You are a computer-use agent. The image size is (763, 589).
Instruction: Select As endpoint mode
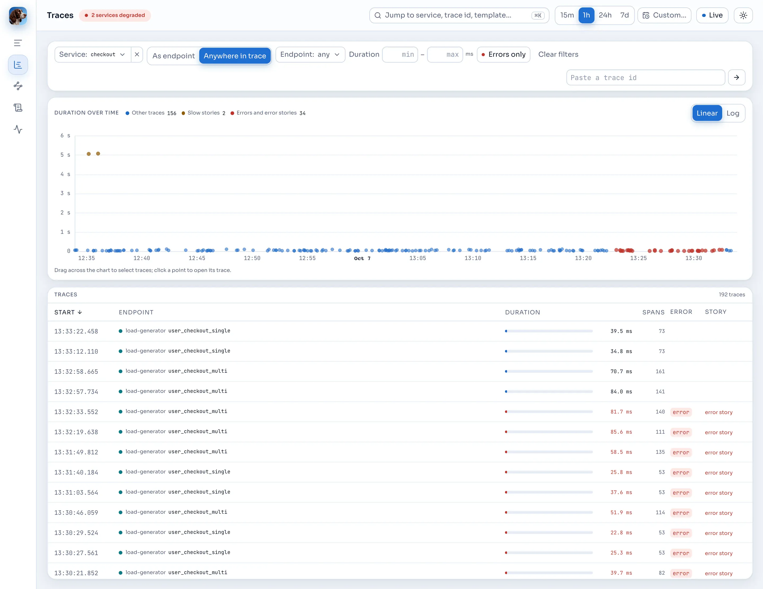[174, 56]
